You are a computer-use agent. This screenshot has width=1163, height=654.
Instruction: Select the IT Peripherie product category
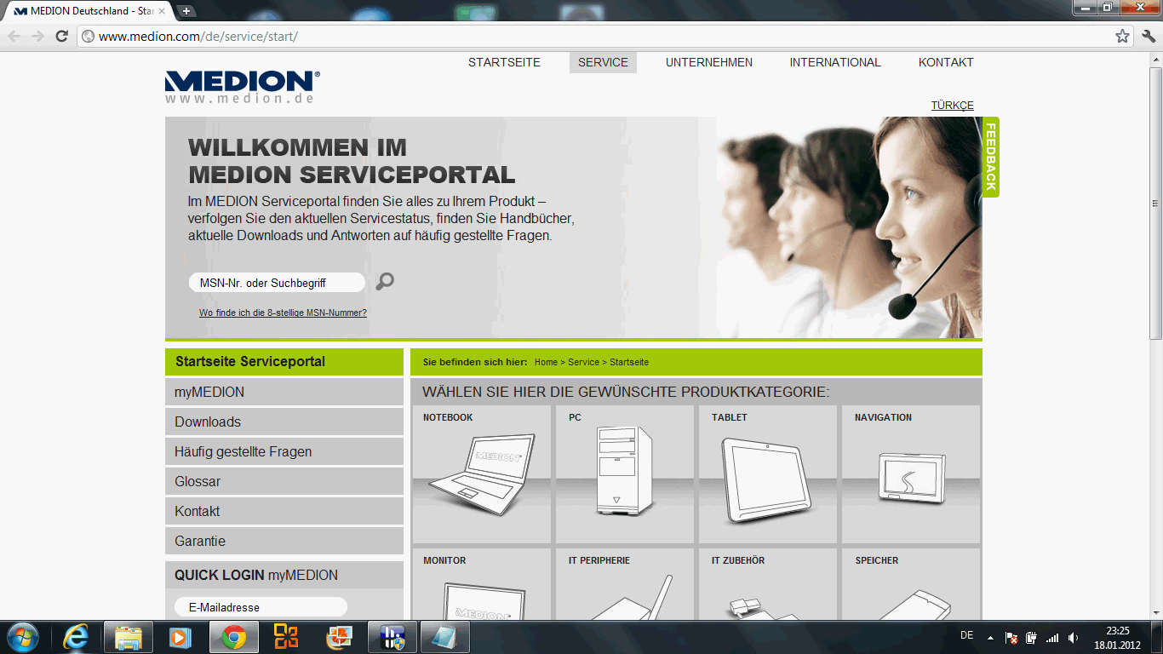625,584
